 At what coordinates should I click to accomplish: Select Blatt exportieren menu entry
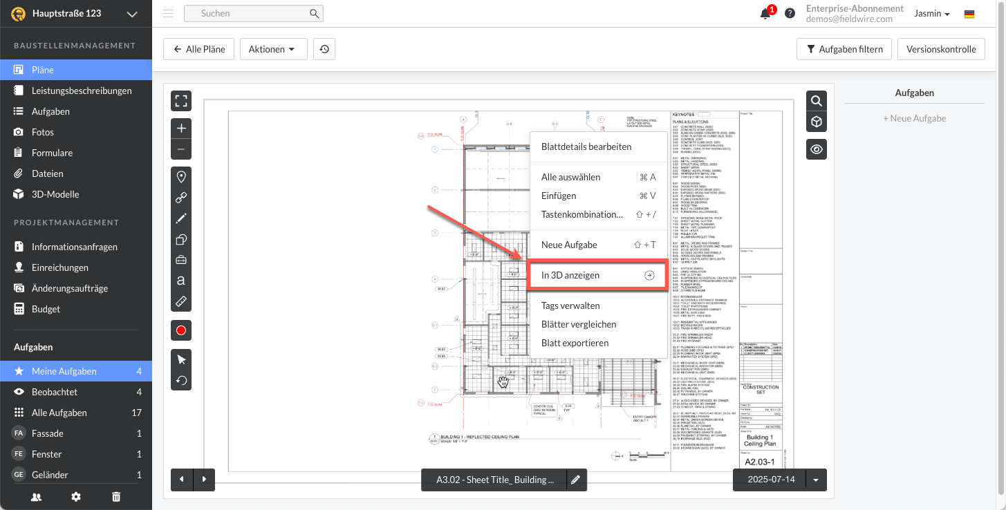pos(575,343)
